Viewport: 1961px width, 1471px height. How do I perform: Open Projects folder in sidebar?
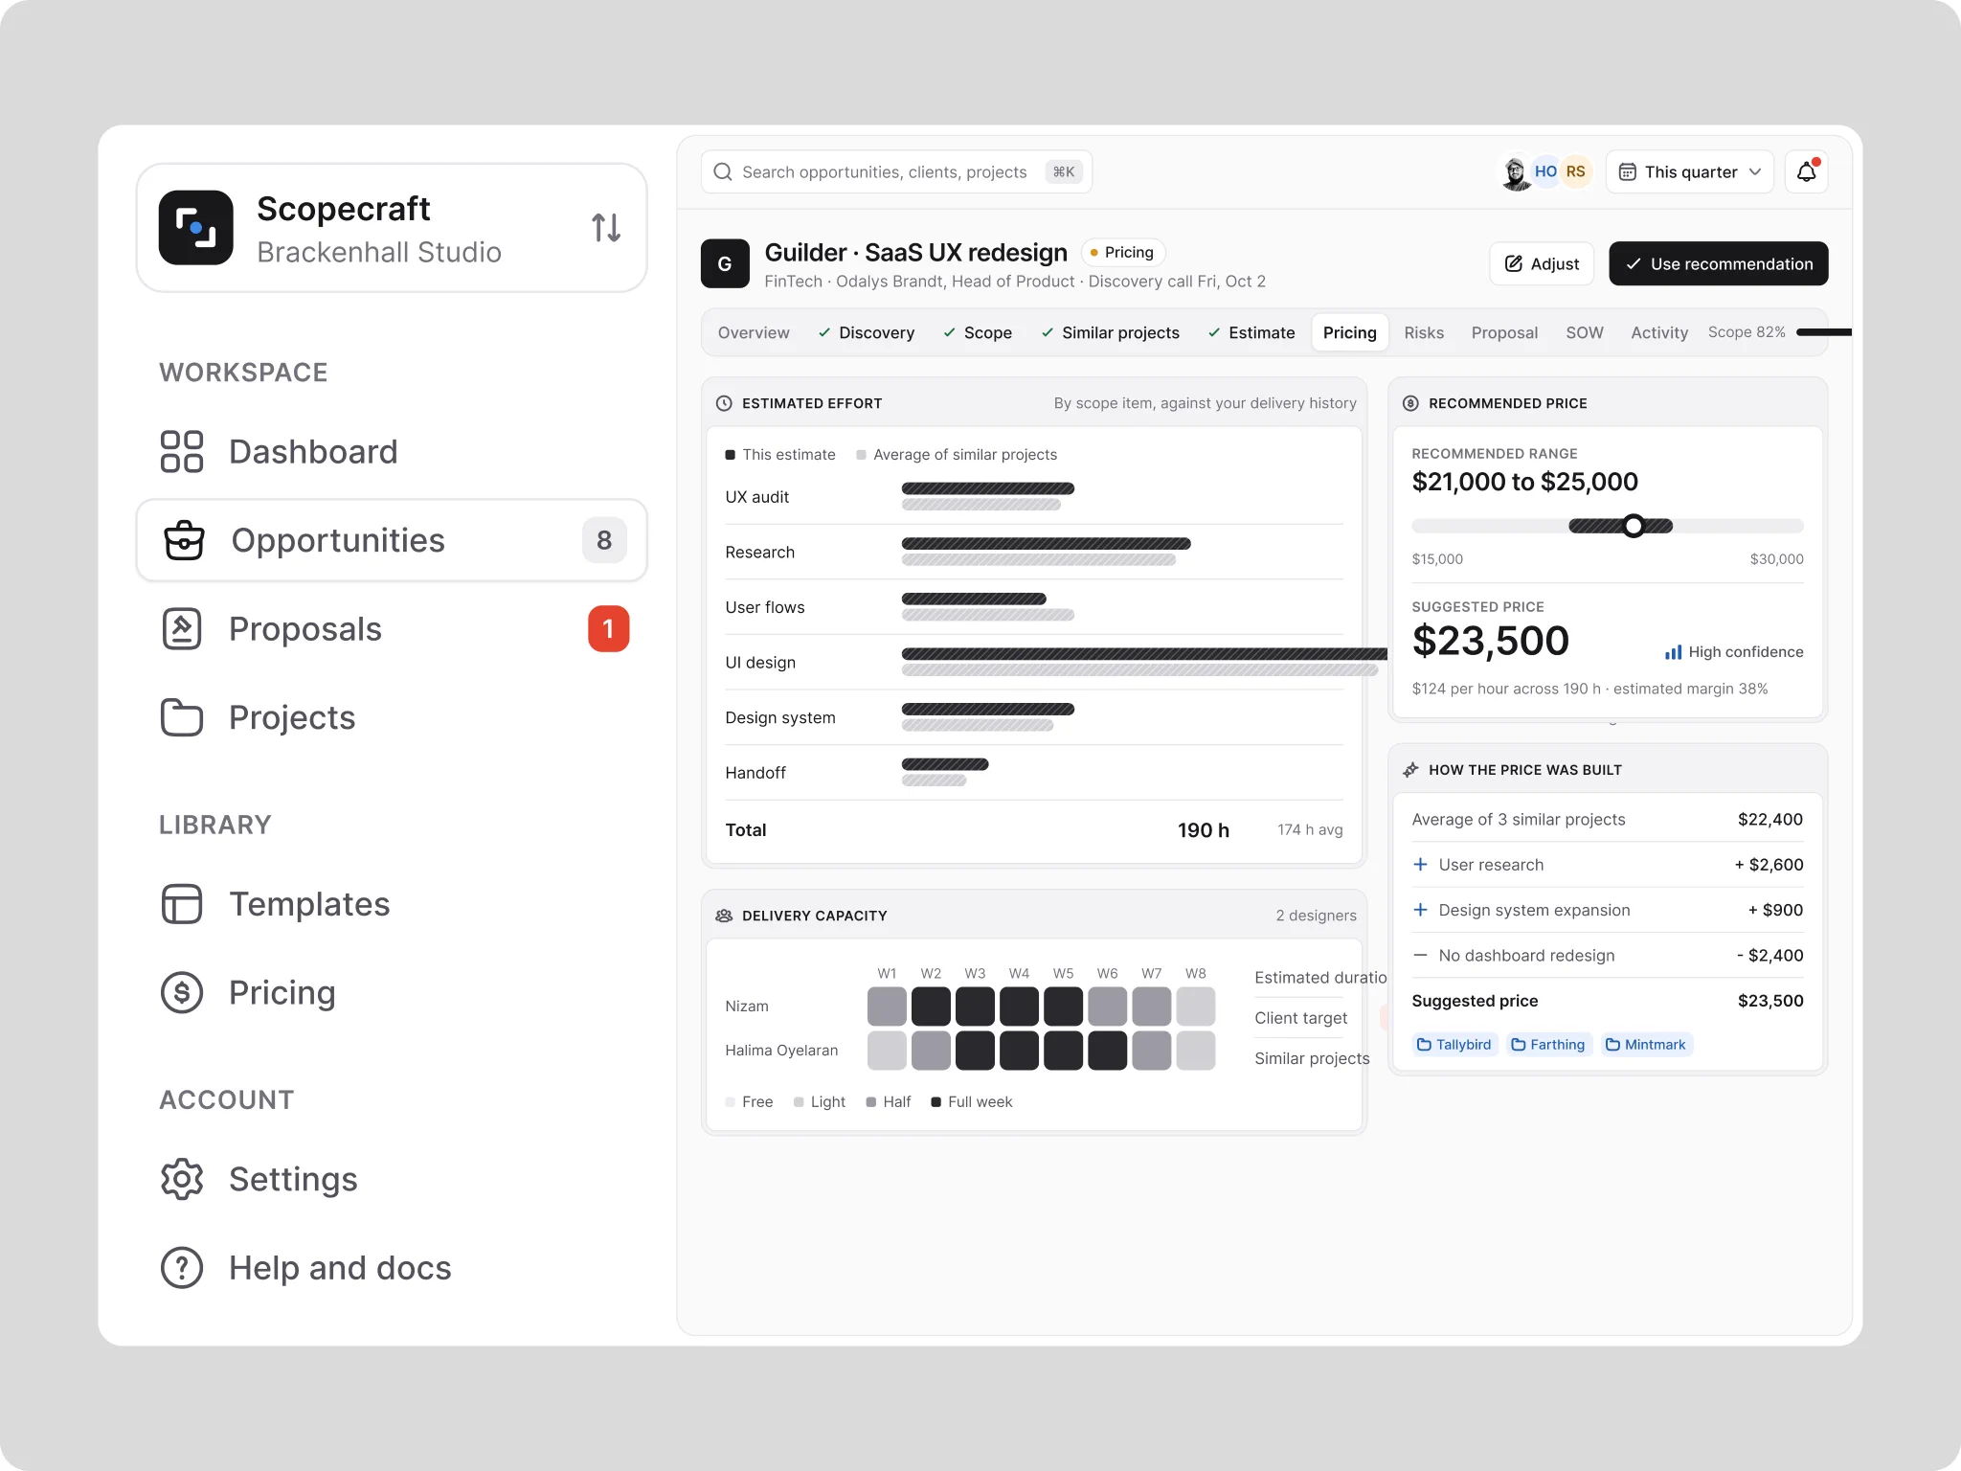tap(392, 717)
